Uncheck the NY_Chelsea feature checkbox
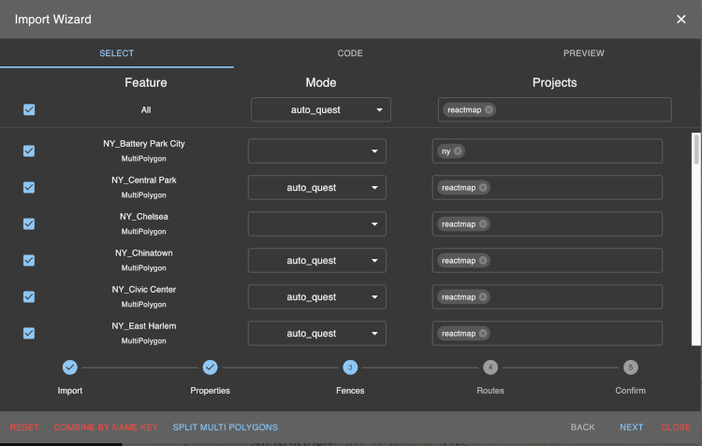The width and height of the screenshot is (702, 446). pyautogui.click(x=29, y=224)
